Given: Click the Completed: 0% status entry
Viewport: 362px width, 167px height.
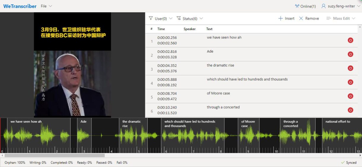Looking at the screenshot, I should pyautogui.click(x=62, y=163).
